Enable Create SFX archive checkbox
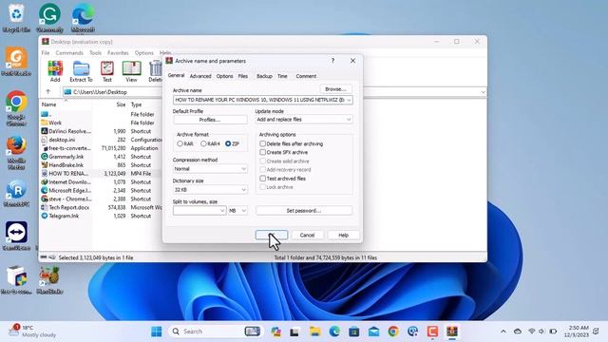Screen dimensions: 608x342 (262, 152)
